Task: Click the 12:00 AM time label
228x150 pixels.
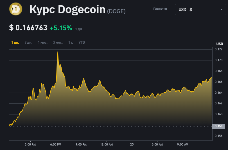Action: 107,144
